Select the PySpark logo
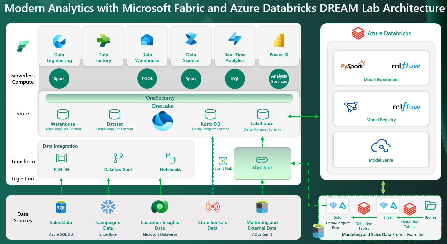The image size is (447, 244). pos(353,65)
